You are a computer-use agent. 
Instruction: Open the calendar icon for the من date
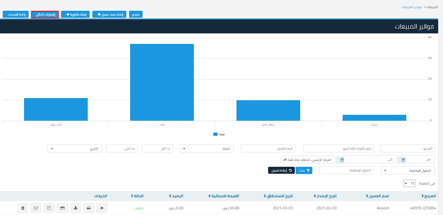click(403, 160)
